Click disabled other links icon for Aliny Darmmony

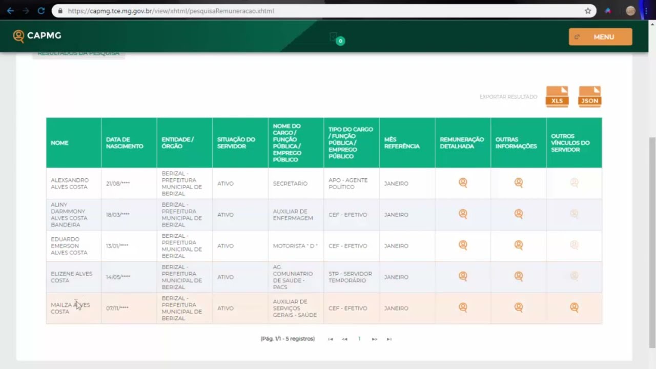point(574,214)
